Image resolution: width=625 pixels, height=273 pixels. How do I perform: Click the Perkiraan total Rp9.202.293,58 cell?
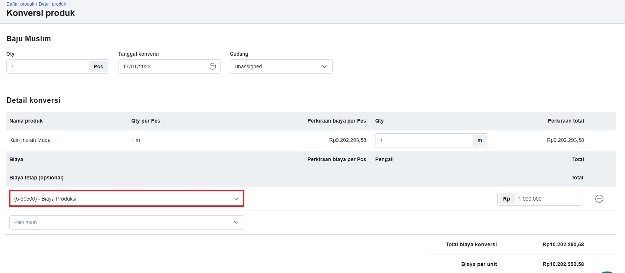click(x=565, y=140)
